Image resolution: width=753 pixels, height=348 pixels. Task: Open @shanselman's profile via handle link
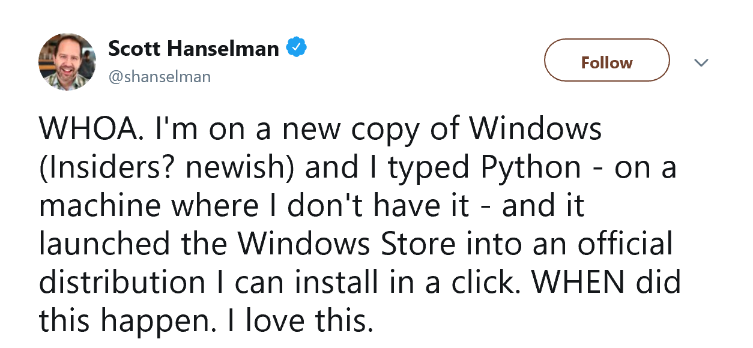[x=159, y=77]
